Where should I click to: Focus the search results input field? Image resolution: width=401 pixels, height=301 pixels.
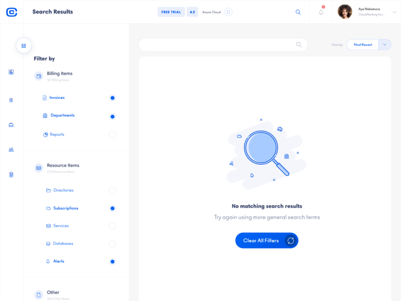[223, 45]
